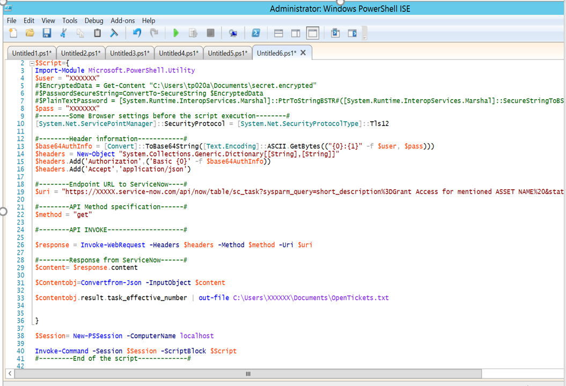Screen dimensions: 566x386
Task: Click the New Script icon
Action: (13, 33)
